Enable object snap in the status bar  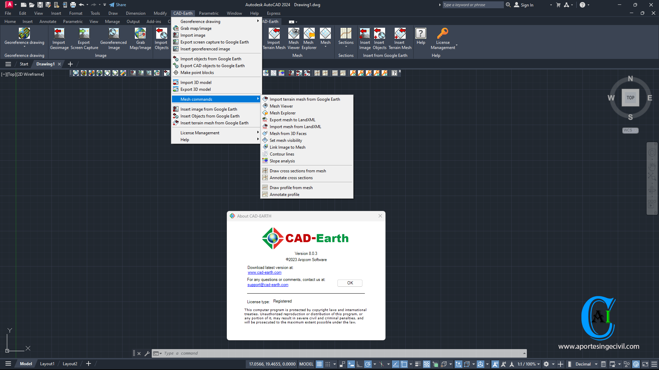pyautogui.click(x=404, y=364)
